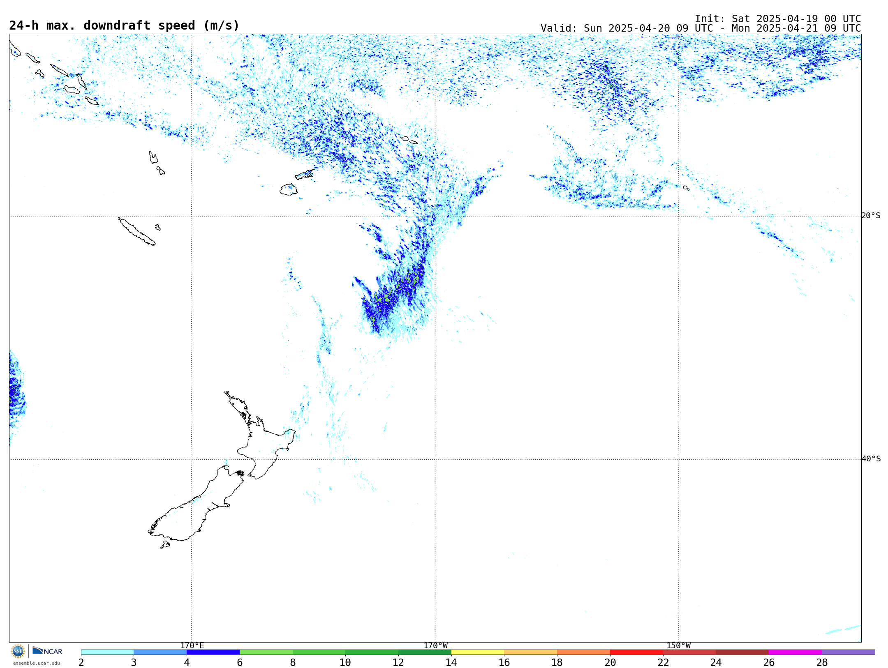The image size is (888, 668).
Task: Click the NCAR logo
Action: pyautogui.click(x=47, y=651)
